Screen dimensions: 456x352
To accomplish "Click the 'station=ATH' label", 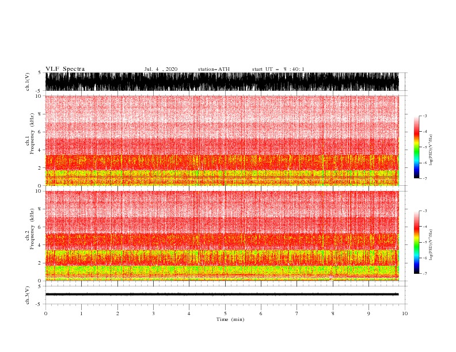I will pyautogui.click(x=214, y=69).
